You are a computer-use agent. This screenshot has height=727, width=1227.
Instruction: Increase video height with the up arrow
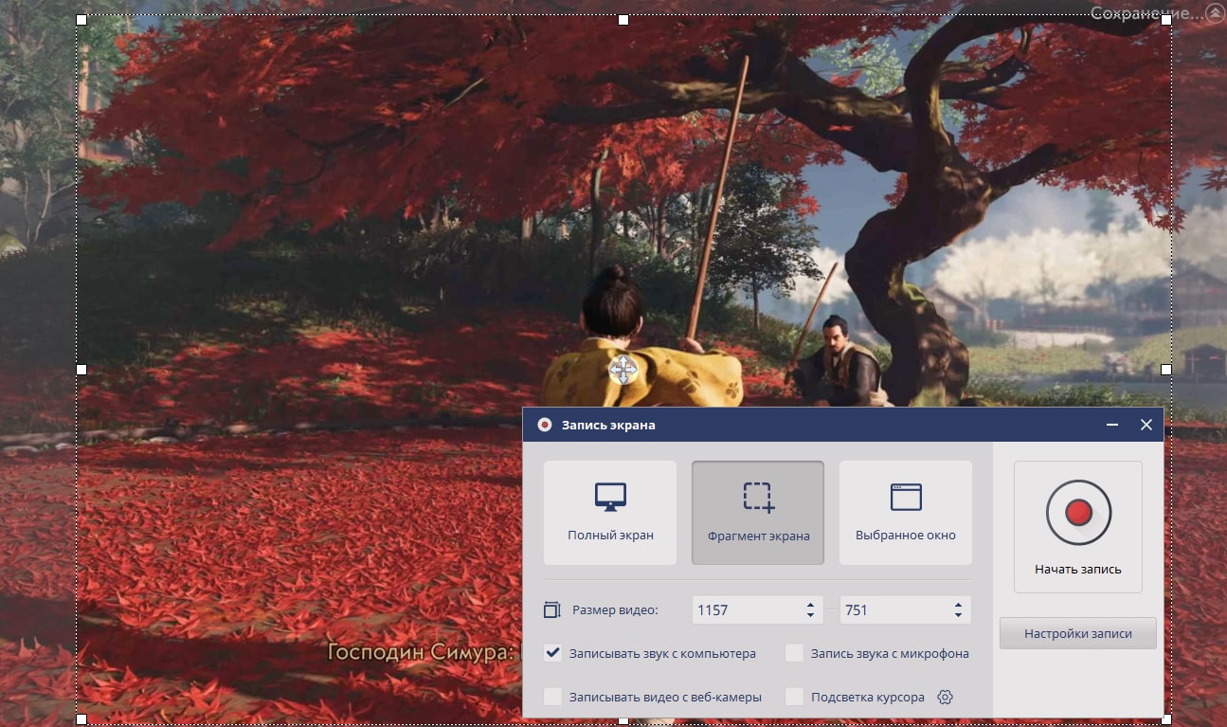tap(959, 605)
